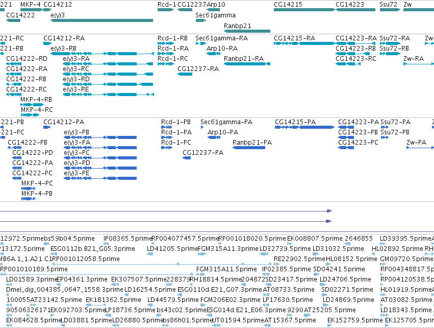Click the Sec61gamma gene label
Image resolution: width=434 pixels, height=328 pixels.
[x=216, y=15]
